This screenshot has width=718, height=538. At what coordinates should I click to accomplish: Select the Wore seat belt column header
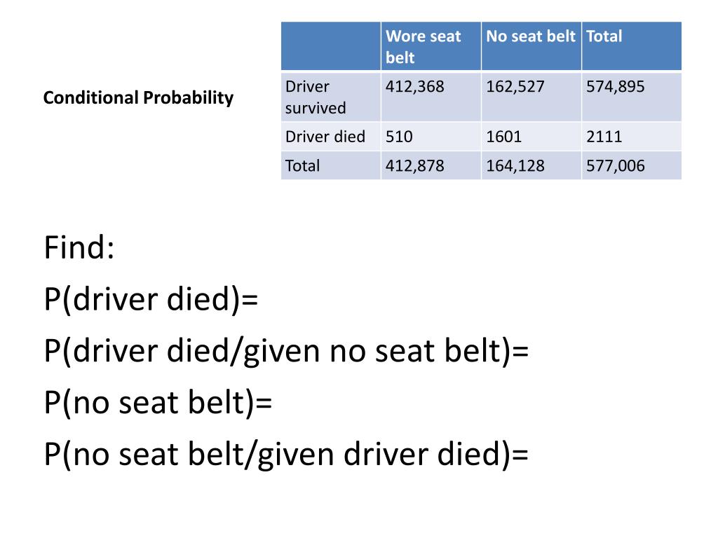click(x=431, y=46)
